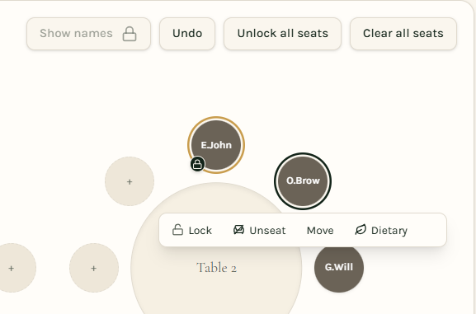Click the padlock icon in Show names
Viewport: 476px width, 314px height.
point(130,34)
